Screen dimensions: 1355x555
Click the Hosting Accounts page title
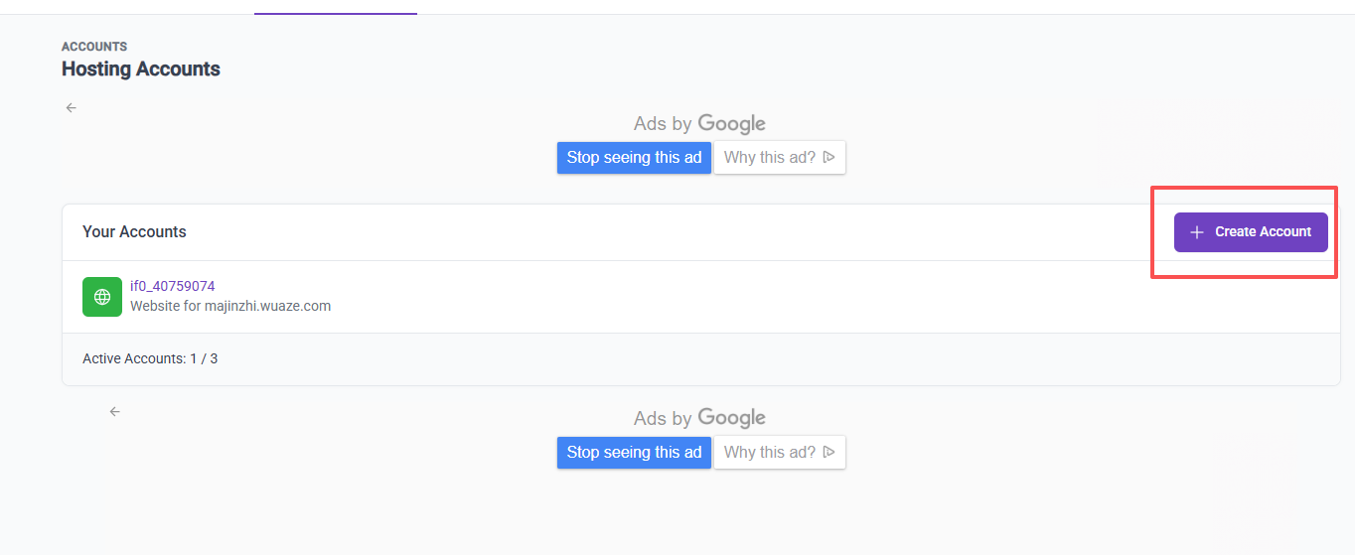point(140,69)
